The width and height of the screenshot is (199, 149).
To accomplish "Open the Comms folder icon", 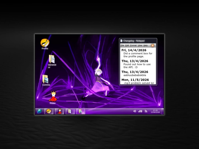I will point(46,80).
